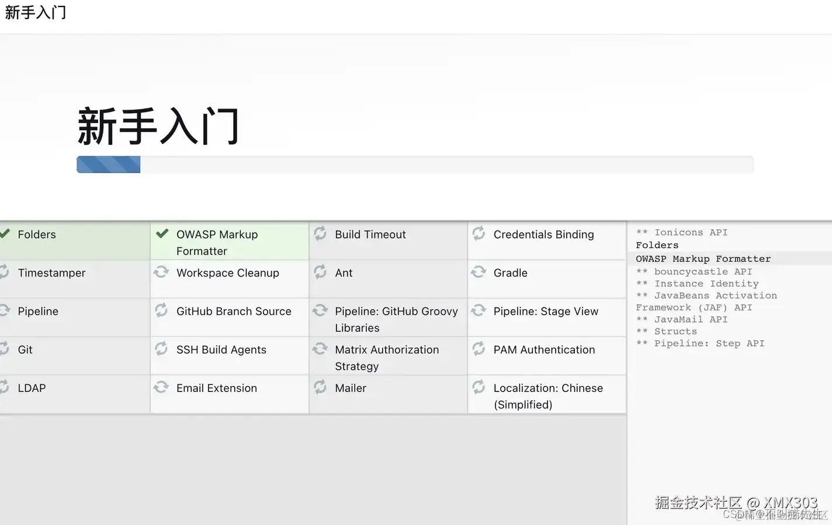The image size is (832, 525).
Task: Click the spinner icon beside Credentials Binding
Action: pos(479,234)
